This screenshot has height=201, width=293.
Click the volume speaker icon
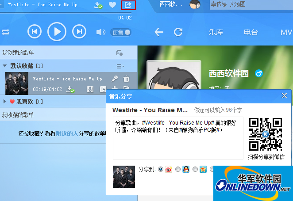click(101, 32)
